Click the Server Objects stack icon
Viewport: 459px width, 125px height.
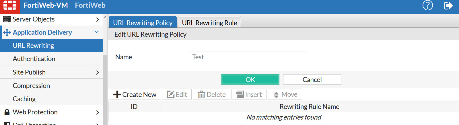(7, 19)
